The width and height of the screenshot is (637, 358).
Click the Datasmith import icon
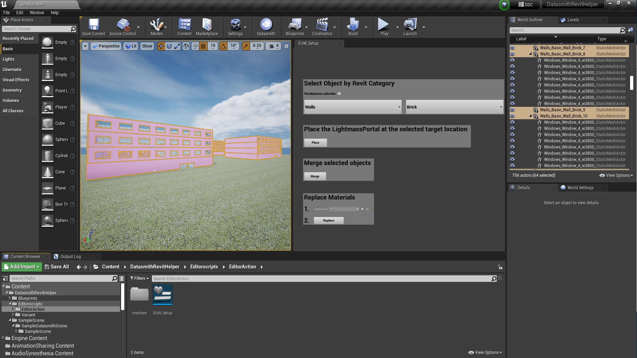(266, 27)
